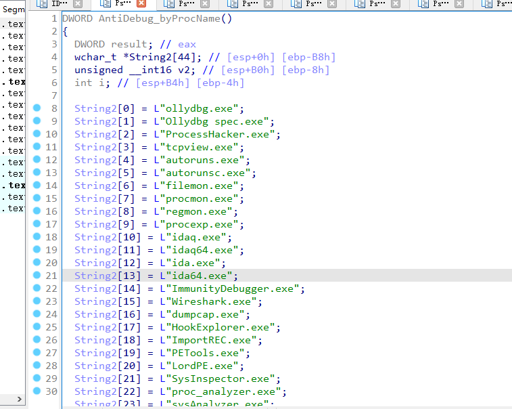Set breakpoint dot beside line 27
Image resolution: width=512 pixels, height=409 pixels.
coord(37,352)
